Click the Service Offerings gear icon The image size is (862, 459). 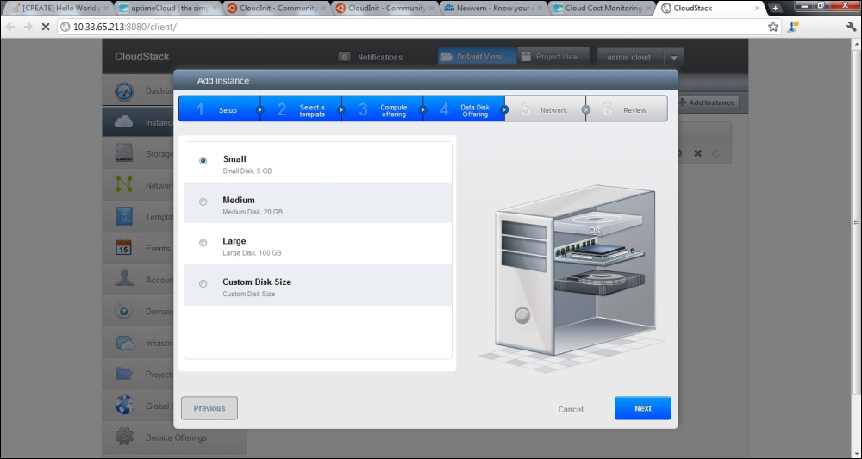[x=124, y=437]
